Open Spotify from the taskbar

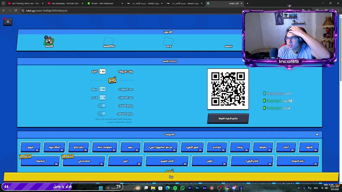pos(175,188)
